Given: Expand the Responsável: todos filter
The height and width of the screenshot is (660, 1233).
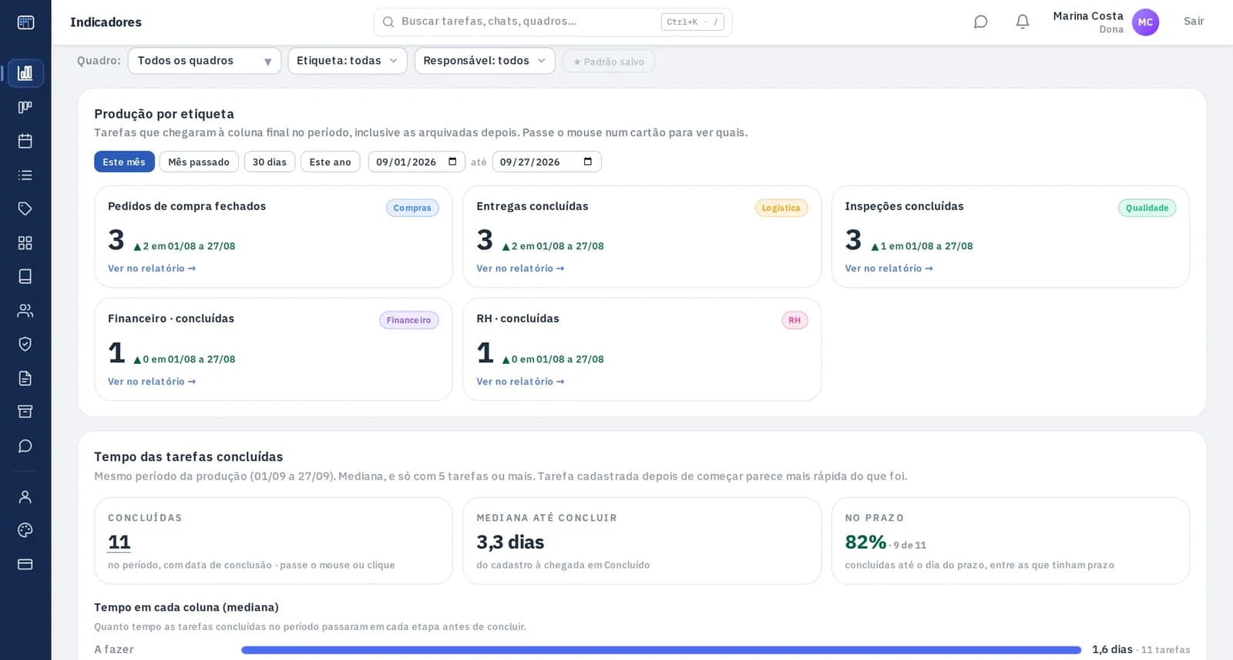Looking at the screenshot, I should point(485,61).
